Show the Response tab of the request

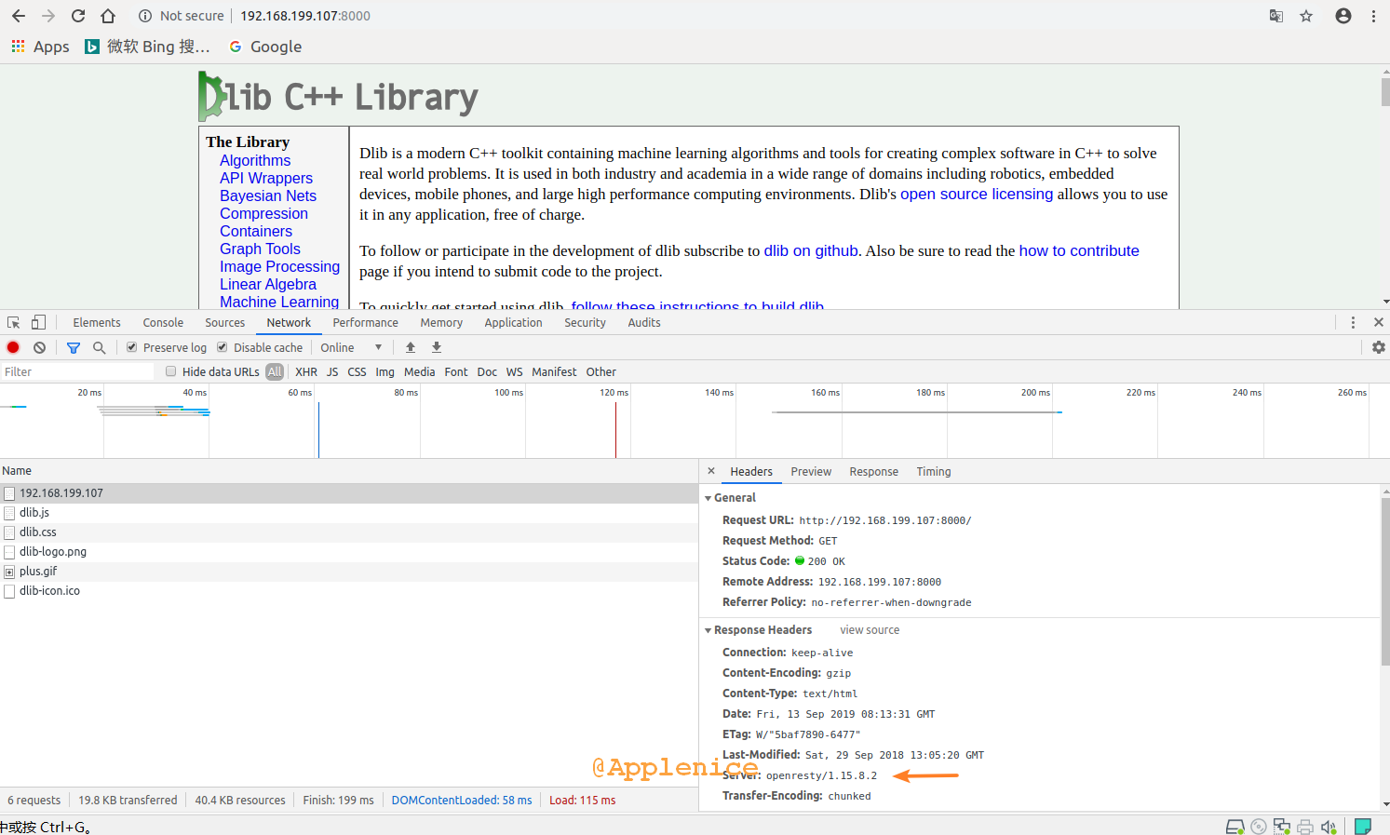click(x=874, y=472)
